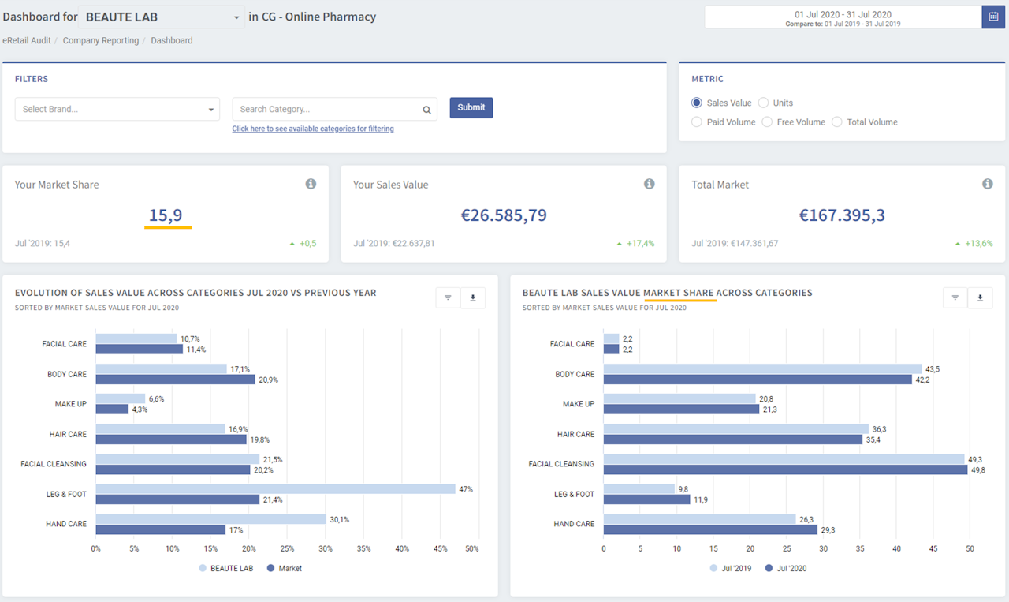Open sort filter on Evolution of Sales chart
Viewport: 1009px width, 602px height.
(448, 297)
